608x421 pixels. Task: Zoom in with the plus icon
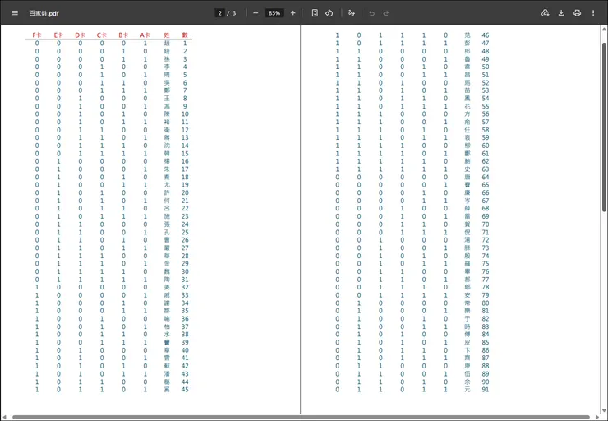292,13
